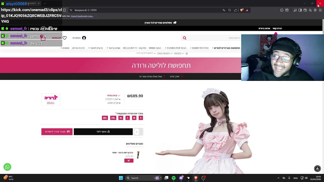Select size M
The height and width of the screenshot is (182, 324).
(134, 118)
